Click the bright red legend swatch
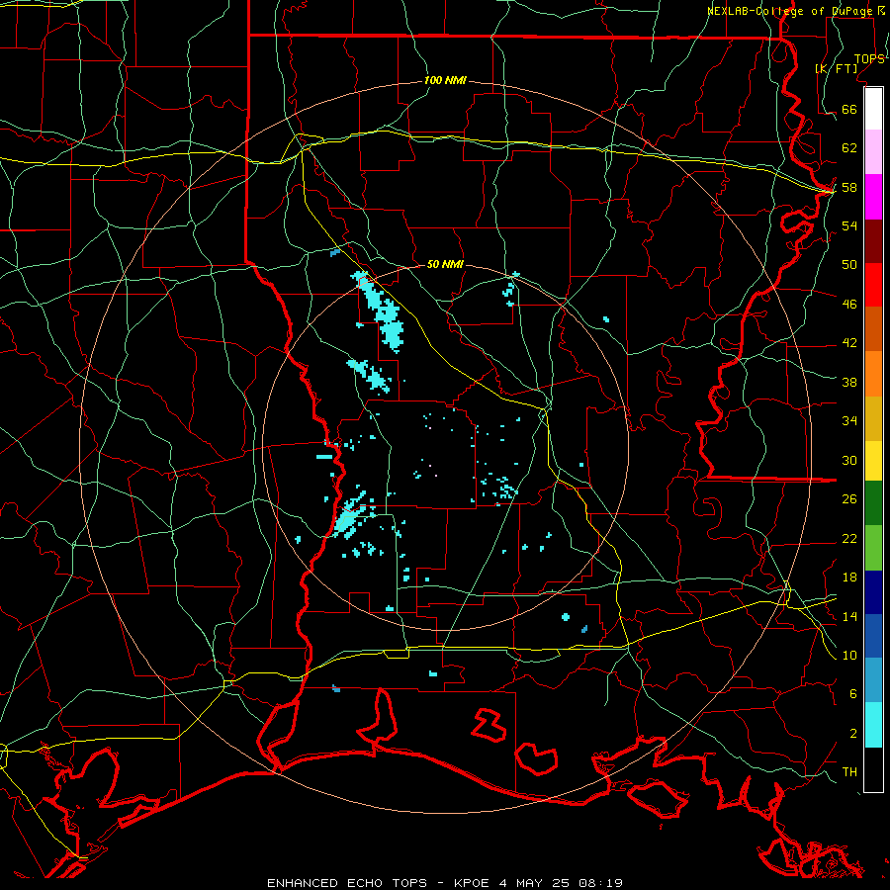 (x=873, y=285)
